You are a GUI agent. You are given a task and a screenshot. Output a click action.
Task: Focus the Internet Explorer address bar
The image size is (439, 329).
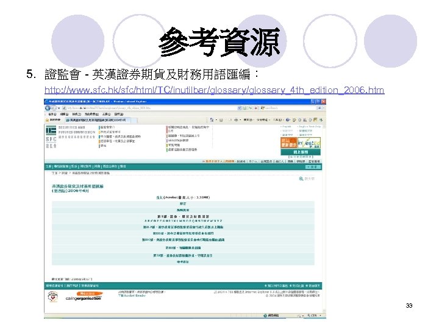tap(150, 108)
